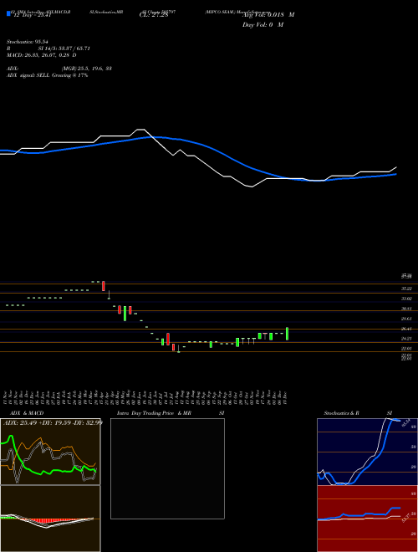This screenshot has width=418, height=552.
Task: Click the 'Intra Day Trading Price & MR SI' title
Action: coord(171,413)
